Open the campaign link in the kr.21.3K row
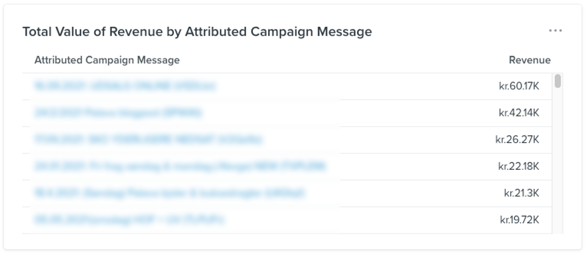The height and width of the screenshot is (256, 586). coord(170,193)
